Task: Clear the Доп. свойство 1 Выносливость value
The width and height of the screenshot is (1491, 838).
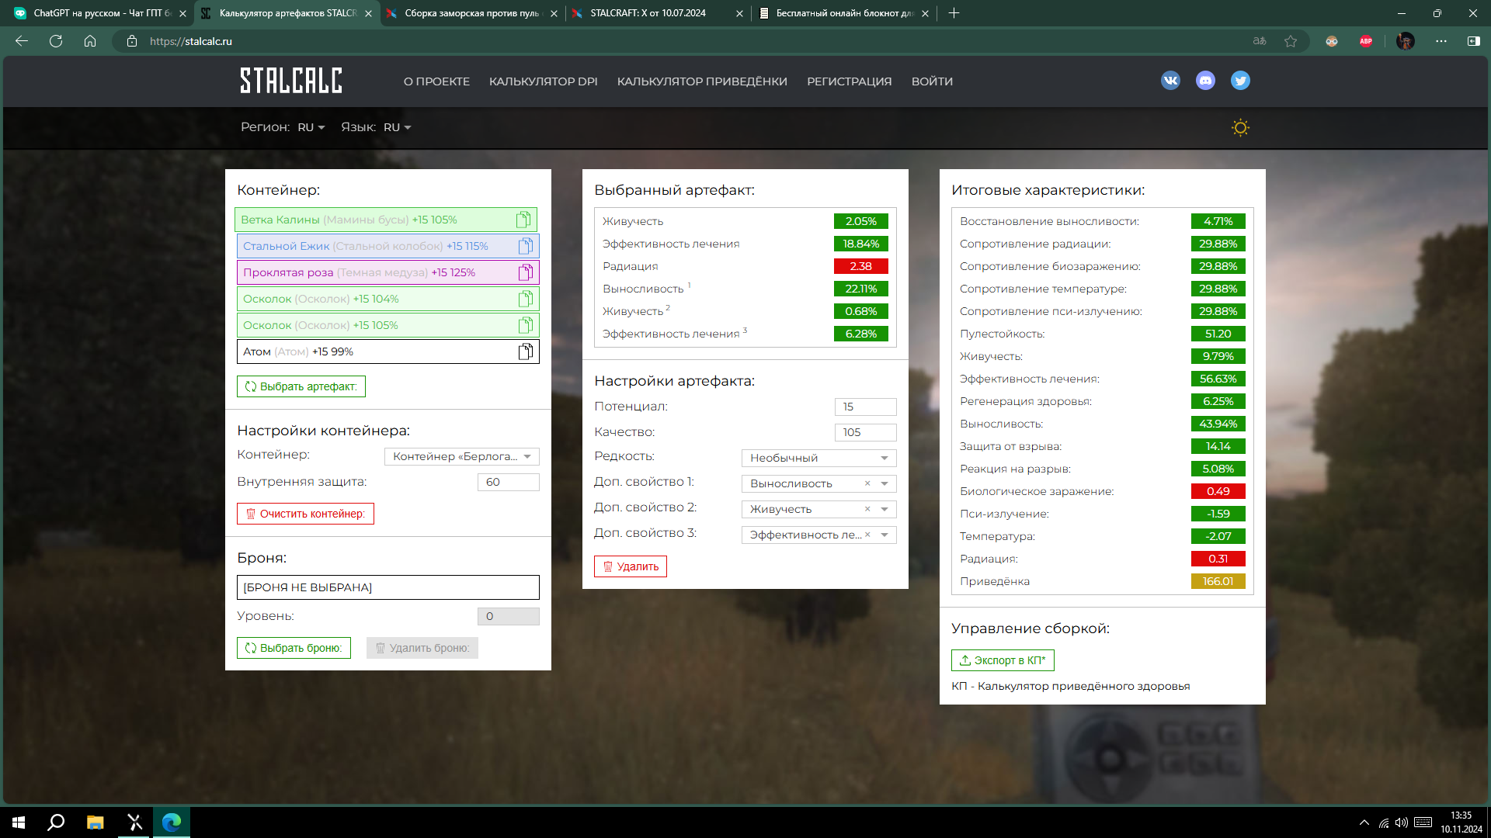Action: [x=867, y=483]
